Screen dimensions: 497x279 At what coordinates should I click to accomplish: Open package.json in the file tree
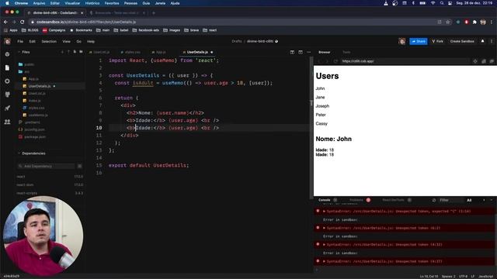(x=34, y=137)
